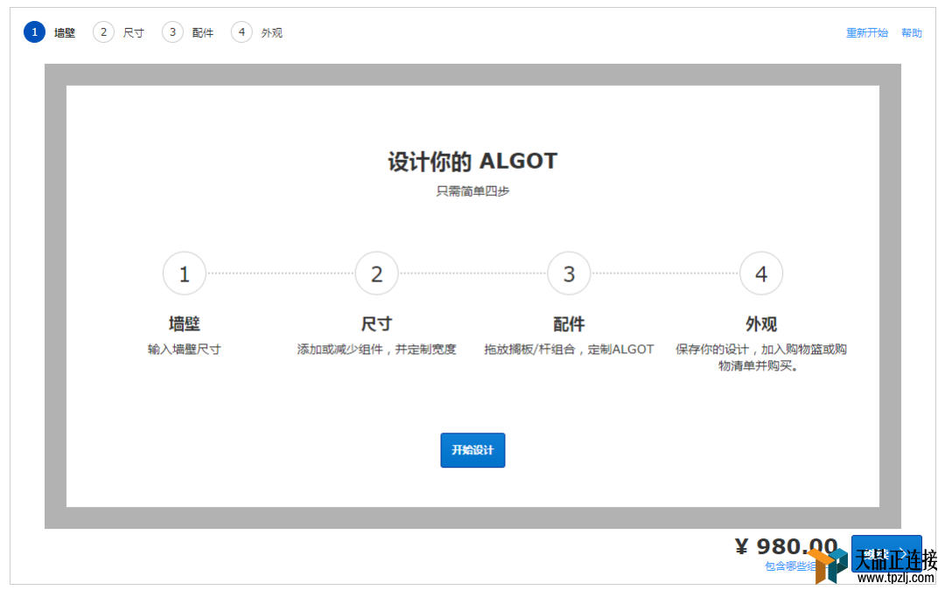945x590 pixels.
Task: Click the large circle numbered 3 in the dialog
Action: [x=569, y=274]
